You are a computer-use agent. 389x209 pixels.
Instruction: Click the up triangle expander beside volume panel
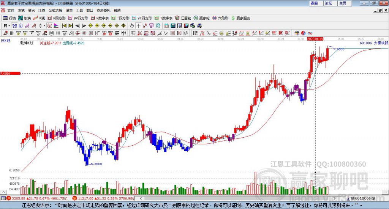[3, 192]
